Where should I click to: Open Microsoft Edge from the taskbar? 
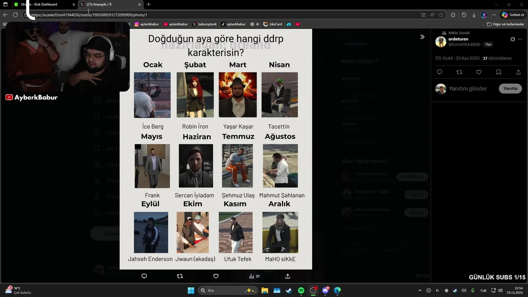tap(337, 290)
